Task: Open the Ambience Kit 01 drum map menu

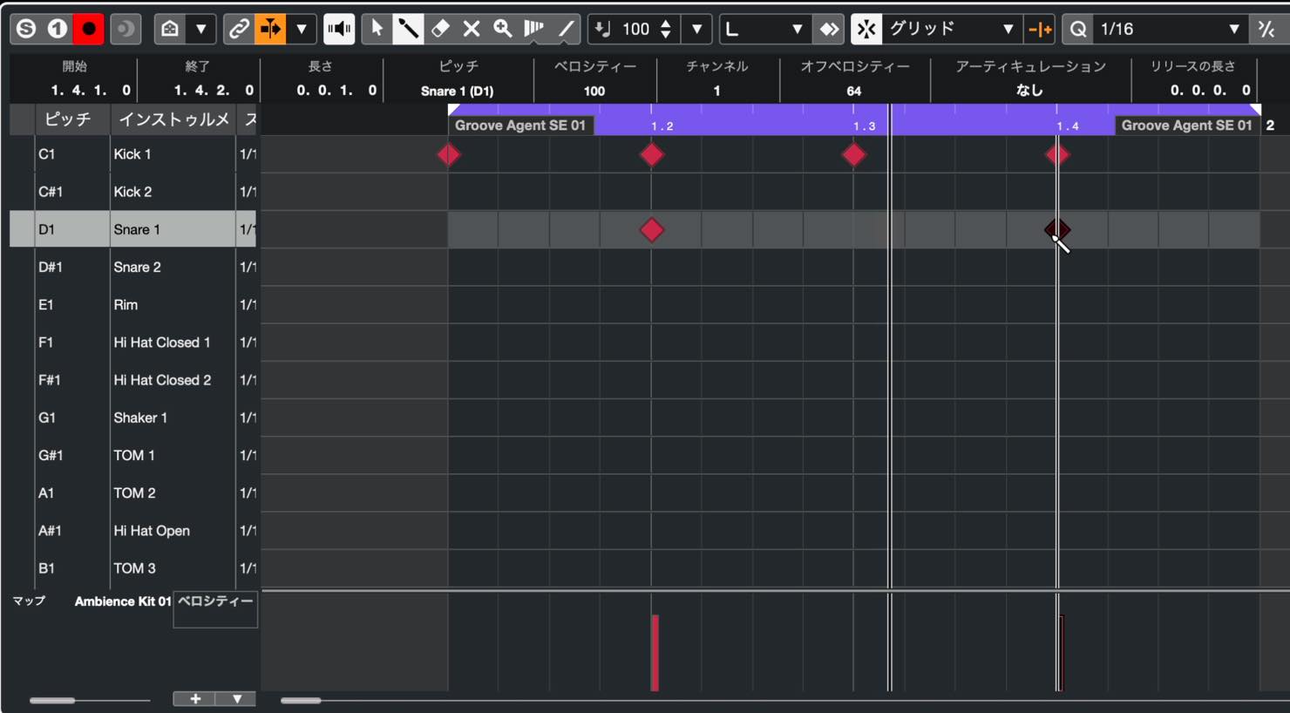Action: (x=122, y=601)
